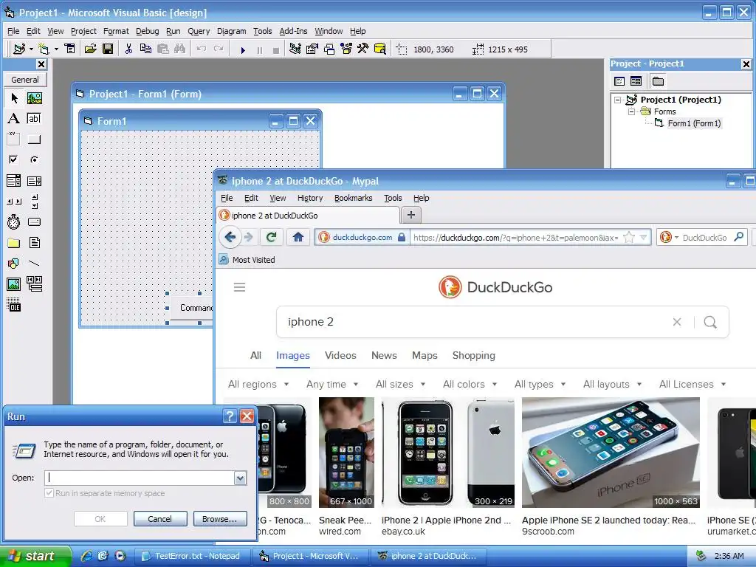Collapse the Forms folder node
The width and height of the screenshot is (756, 567).
[x=631, y=111]
